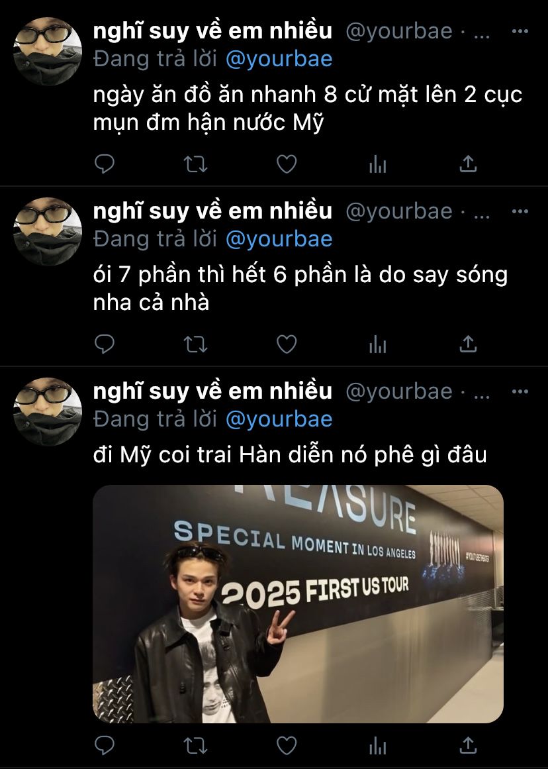
Task: Like the Treasure concert photo tweet
Action: click(287, 745)
